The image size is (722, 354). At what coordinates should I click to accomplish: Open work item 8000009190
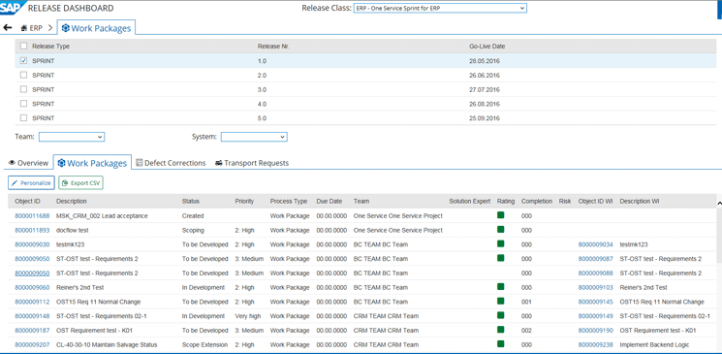tap(595, 331)
